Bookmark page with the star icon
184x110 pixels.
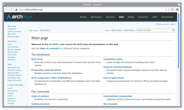point(166,10)
